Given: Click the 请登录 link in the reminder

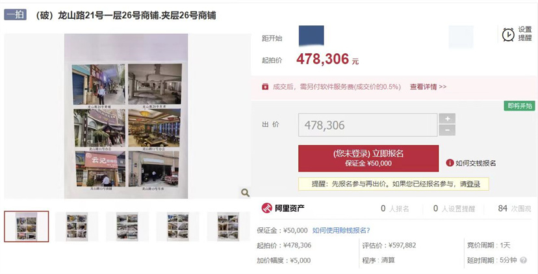Looking at the screenshot, I should (x=470, y=184).
